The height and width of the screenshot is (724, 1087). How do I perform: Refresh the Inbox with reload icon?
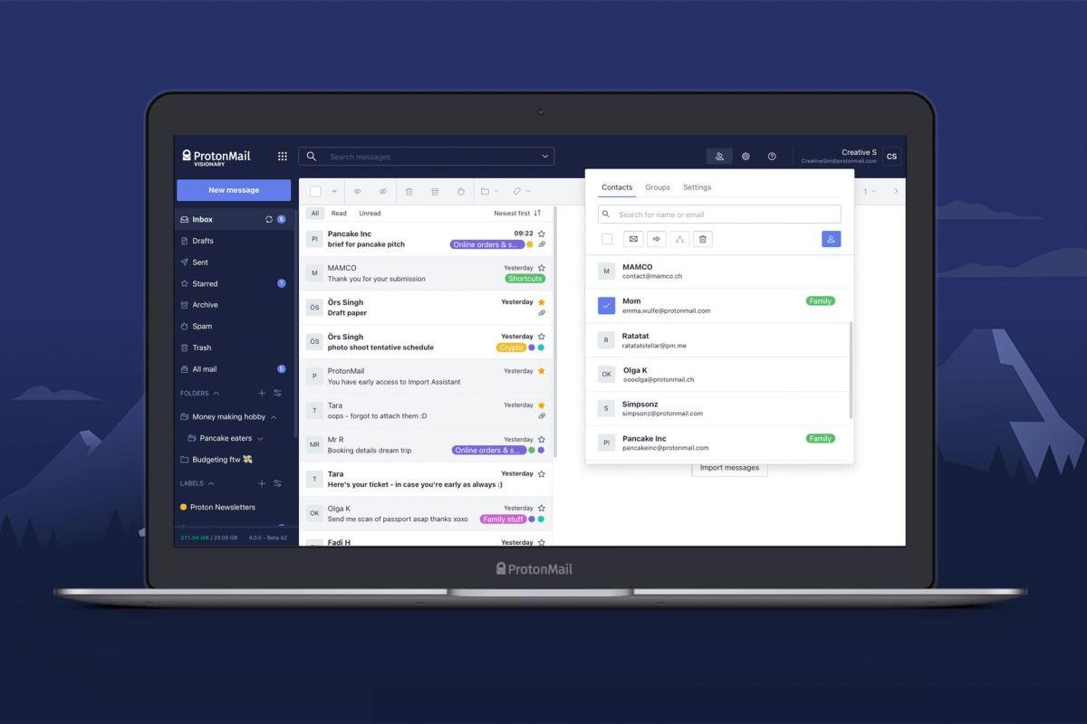click(268, 220)
